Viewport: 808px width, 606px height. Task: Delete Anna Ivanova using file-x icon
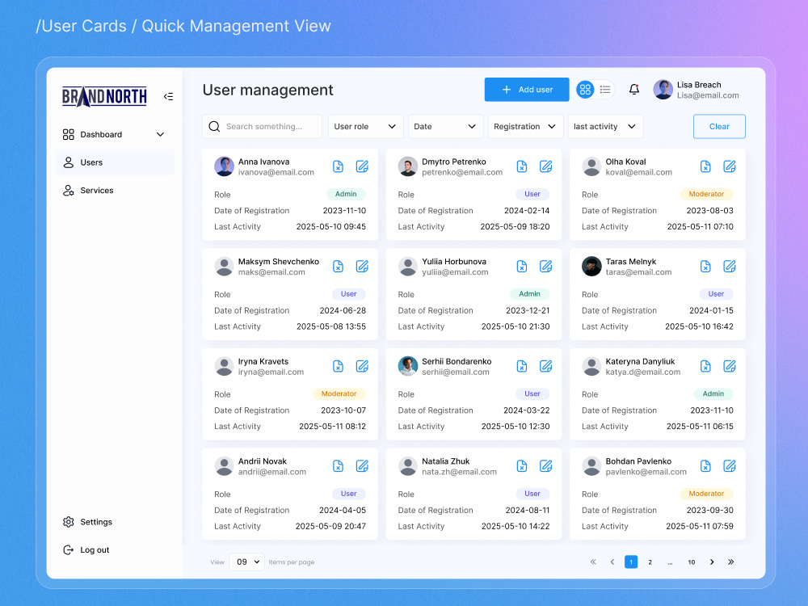coord(338,166)
